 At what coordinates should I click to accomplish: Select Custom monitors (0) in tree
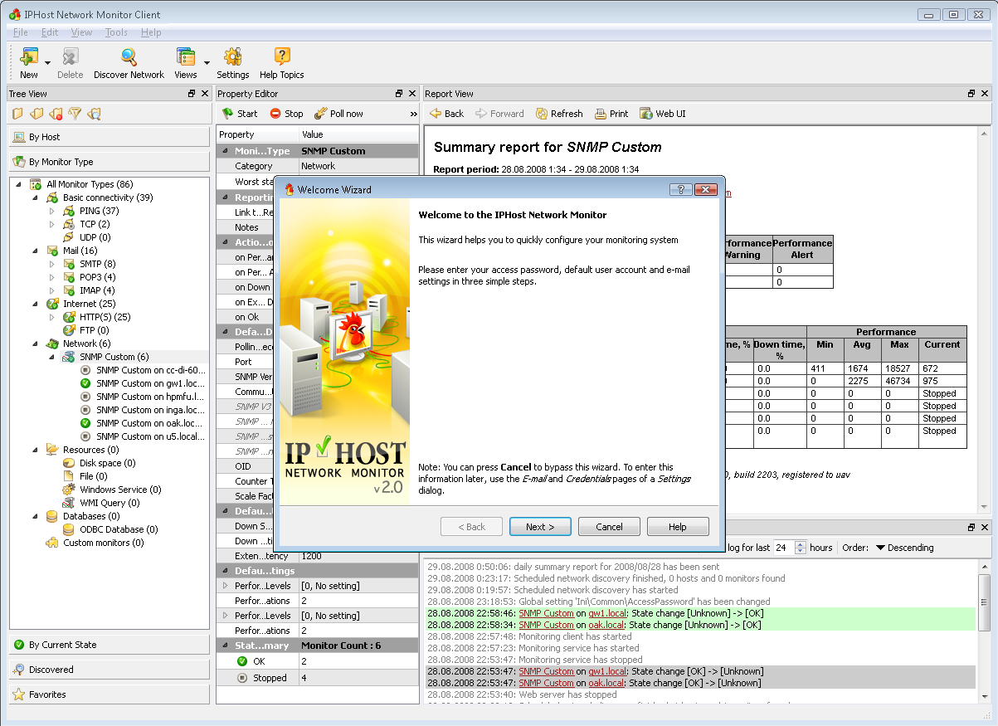pos(103,543)
